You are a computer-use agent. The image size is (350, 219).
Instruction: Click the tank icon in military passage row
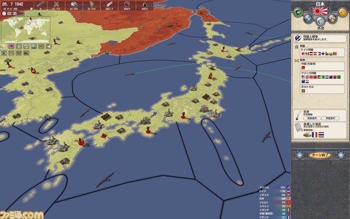click(307, 135)
